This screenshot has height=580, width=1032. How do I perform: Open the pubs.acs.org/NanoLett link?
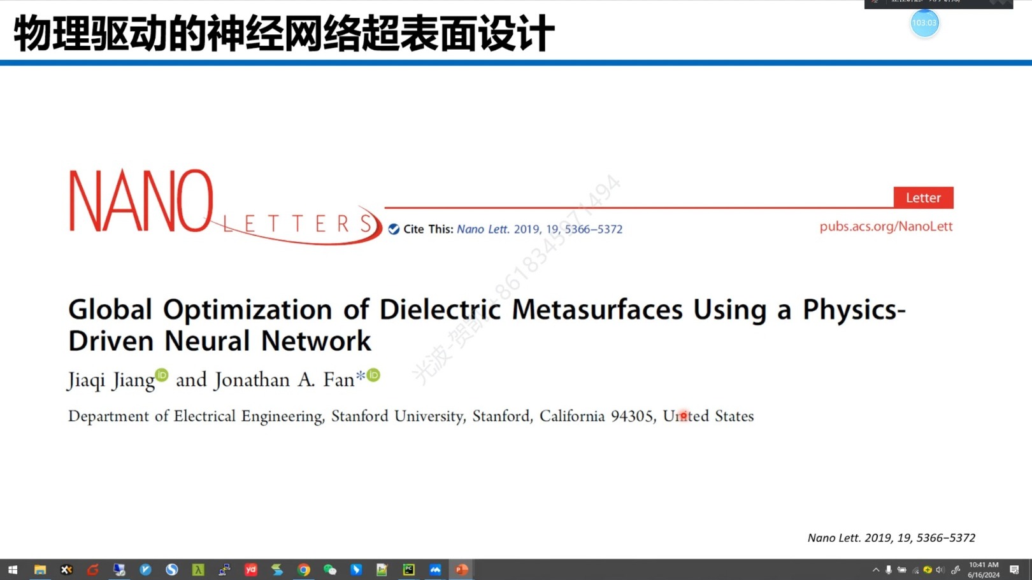pos(886,226)
